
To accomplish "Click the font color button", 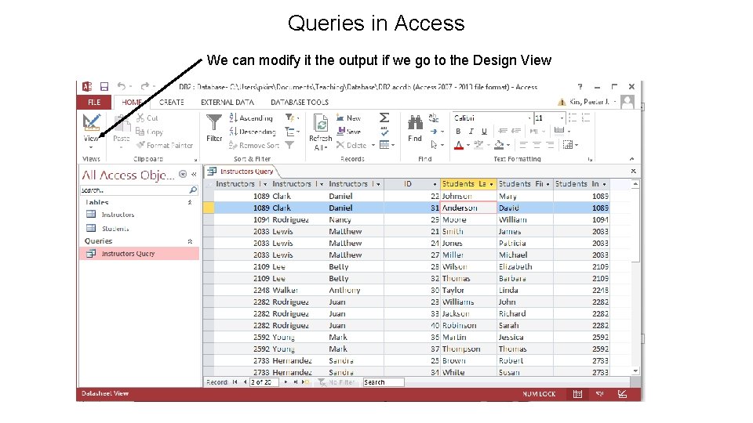I will (x=459, y=145).
